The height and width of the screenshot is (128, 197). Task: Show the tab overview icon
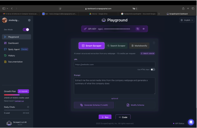click(x=193, y=8)
